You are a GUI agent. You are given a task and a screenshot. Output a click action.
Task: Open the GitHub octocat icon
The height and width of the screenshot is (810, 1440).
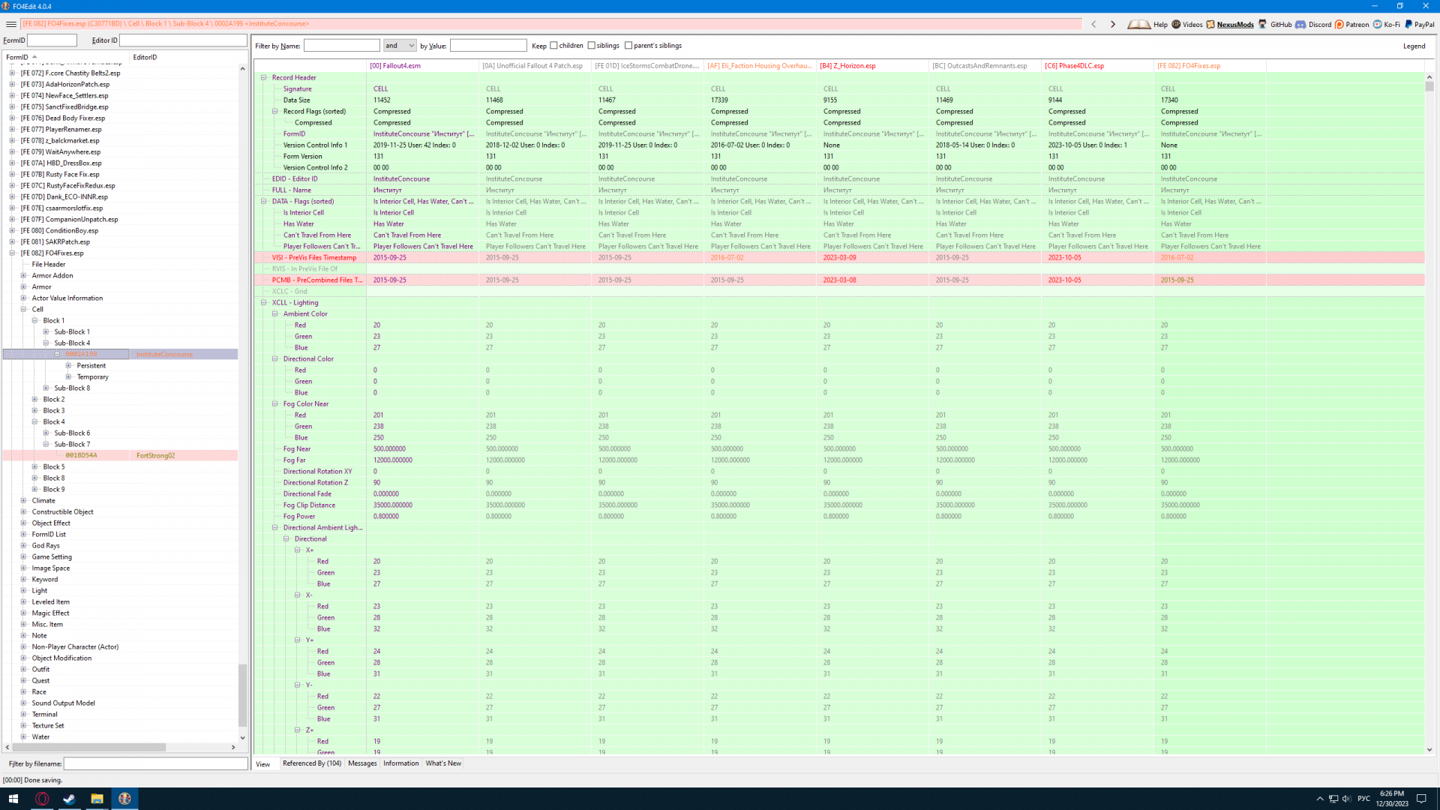(1263, 24)
